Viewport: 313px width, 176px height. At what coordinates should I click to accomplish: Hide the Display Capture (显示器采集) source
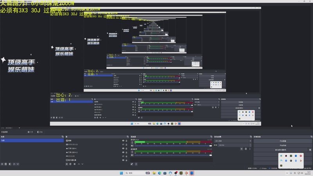pos(123,160)
